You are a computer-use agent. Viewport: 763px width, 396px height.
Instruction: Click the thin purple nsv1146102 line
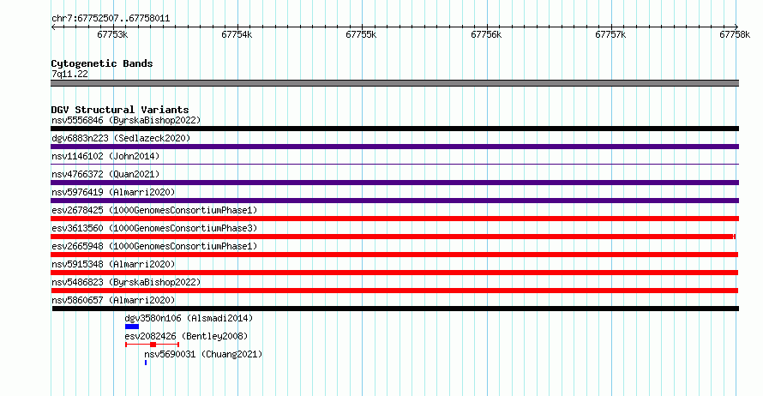(x=394, y=165)
